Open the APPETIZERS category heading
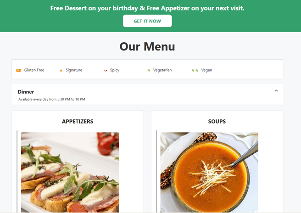301x213 pixels. pyautogui.click(x=78, y=121)
